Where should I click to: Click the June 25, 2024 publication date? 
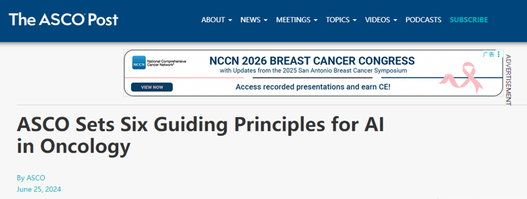click(x=38, y=189)
